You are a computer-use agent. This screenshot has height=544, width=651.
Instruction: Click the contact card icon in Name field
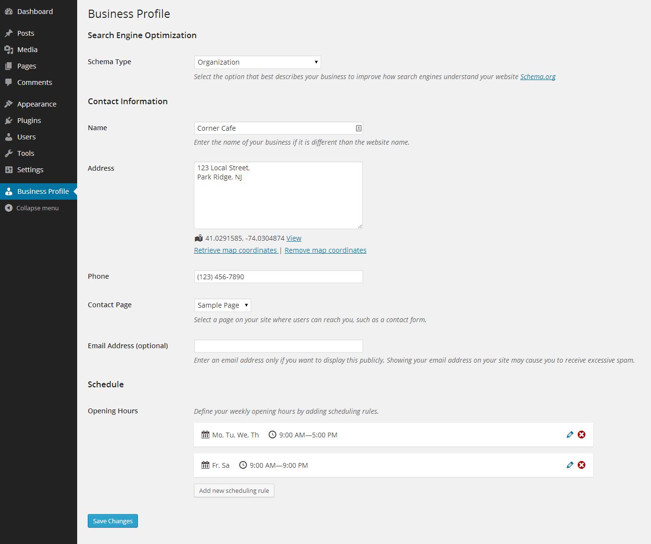(358, 128)
